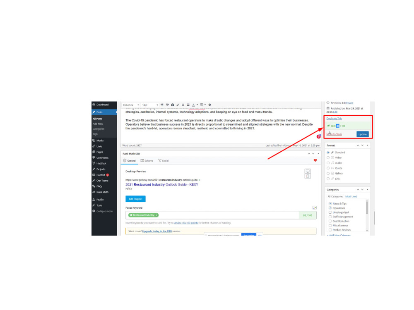Click the Profile user icon
The height and width of the screenshot is (310, 414).
(94, 200)
